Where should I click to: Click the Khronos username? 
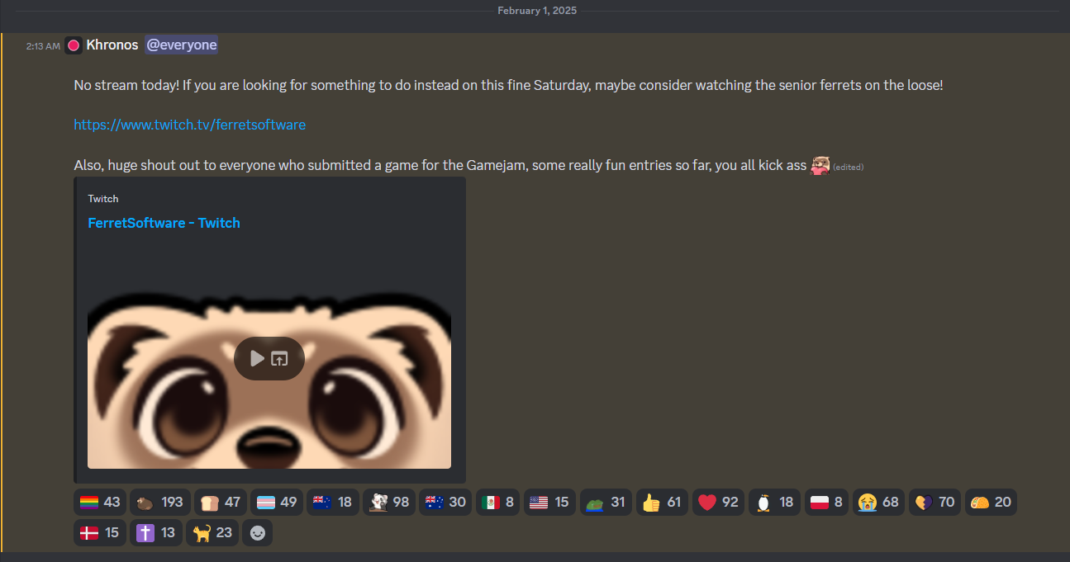coord(112,45)
